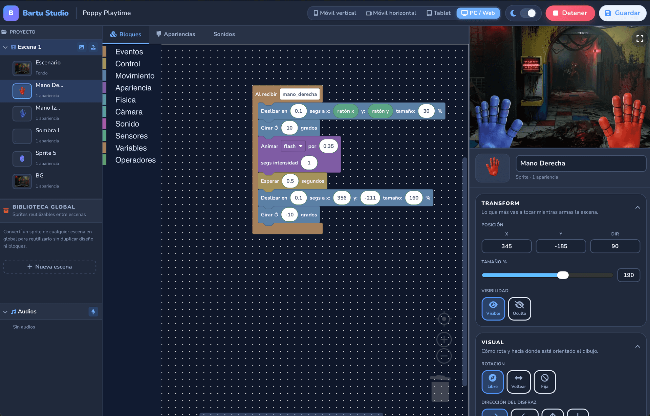Open the flash animation dropdown
Viewport: 650px width, 416px height.
(293, 146)
